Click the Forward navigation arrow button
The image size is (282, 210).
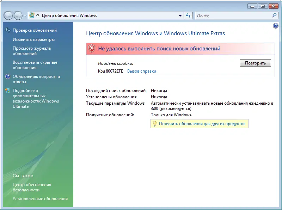(18, 16)
